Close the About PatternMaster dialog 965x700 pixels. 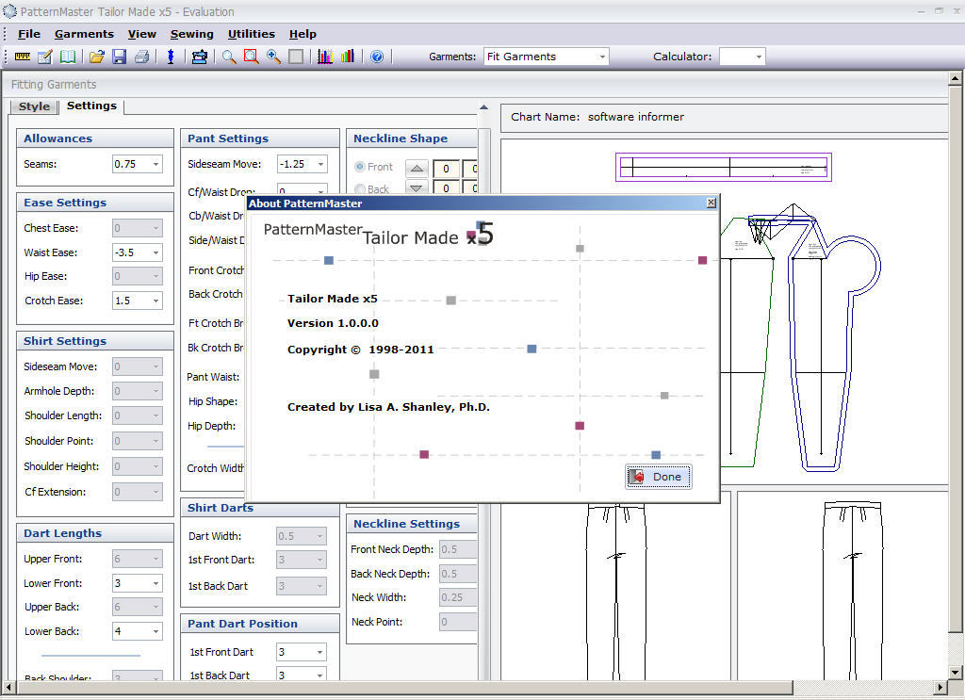tap(711, 203)
